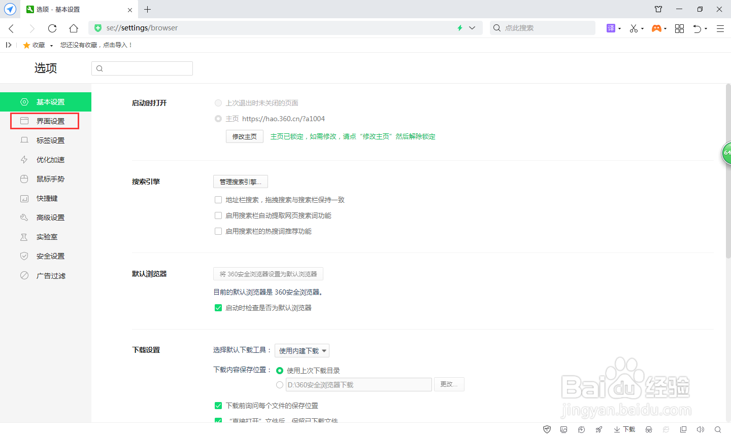This screenshot has width=731, height=435.
Task: Open 广告过滤 in the sidebar
Action: point(46,276)
